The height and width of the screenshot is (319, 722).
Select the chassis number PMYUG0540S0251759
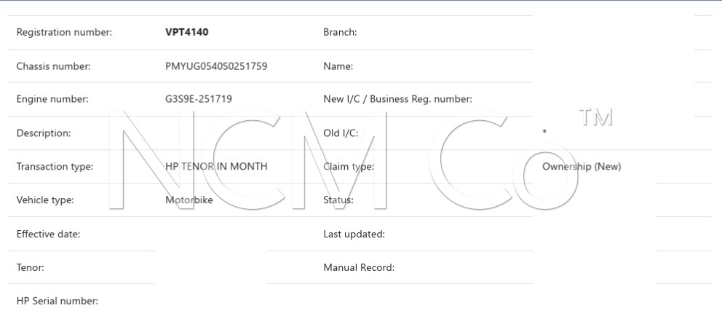[x=216, y=66]
